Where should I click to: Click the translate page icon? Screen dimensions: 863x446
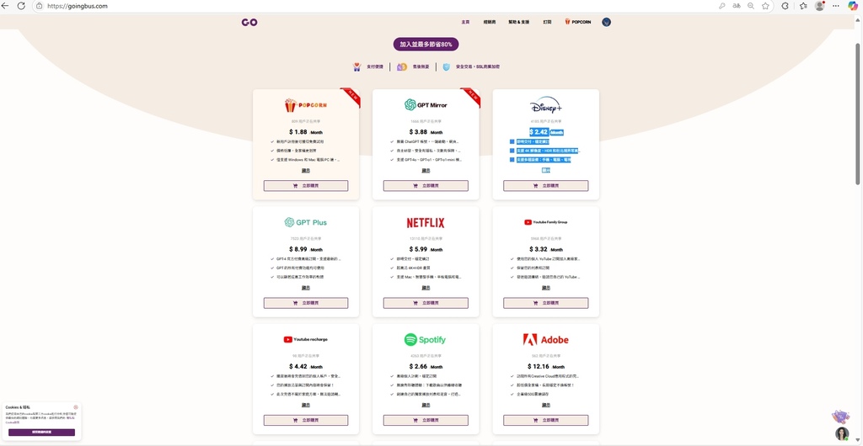[x=737, y=6]
